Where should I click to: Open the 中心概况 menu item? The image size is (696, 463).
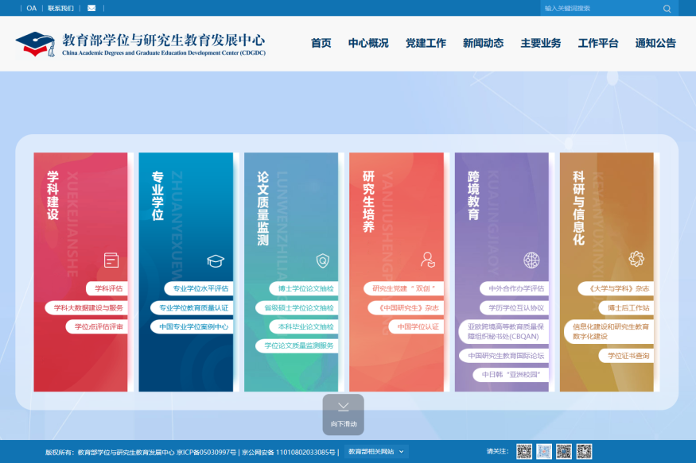tap(368, 43)
